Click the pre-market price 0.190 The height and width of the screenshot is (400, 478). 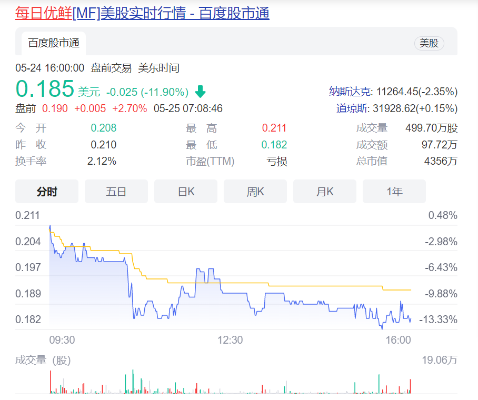point(55,108)
